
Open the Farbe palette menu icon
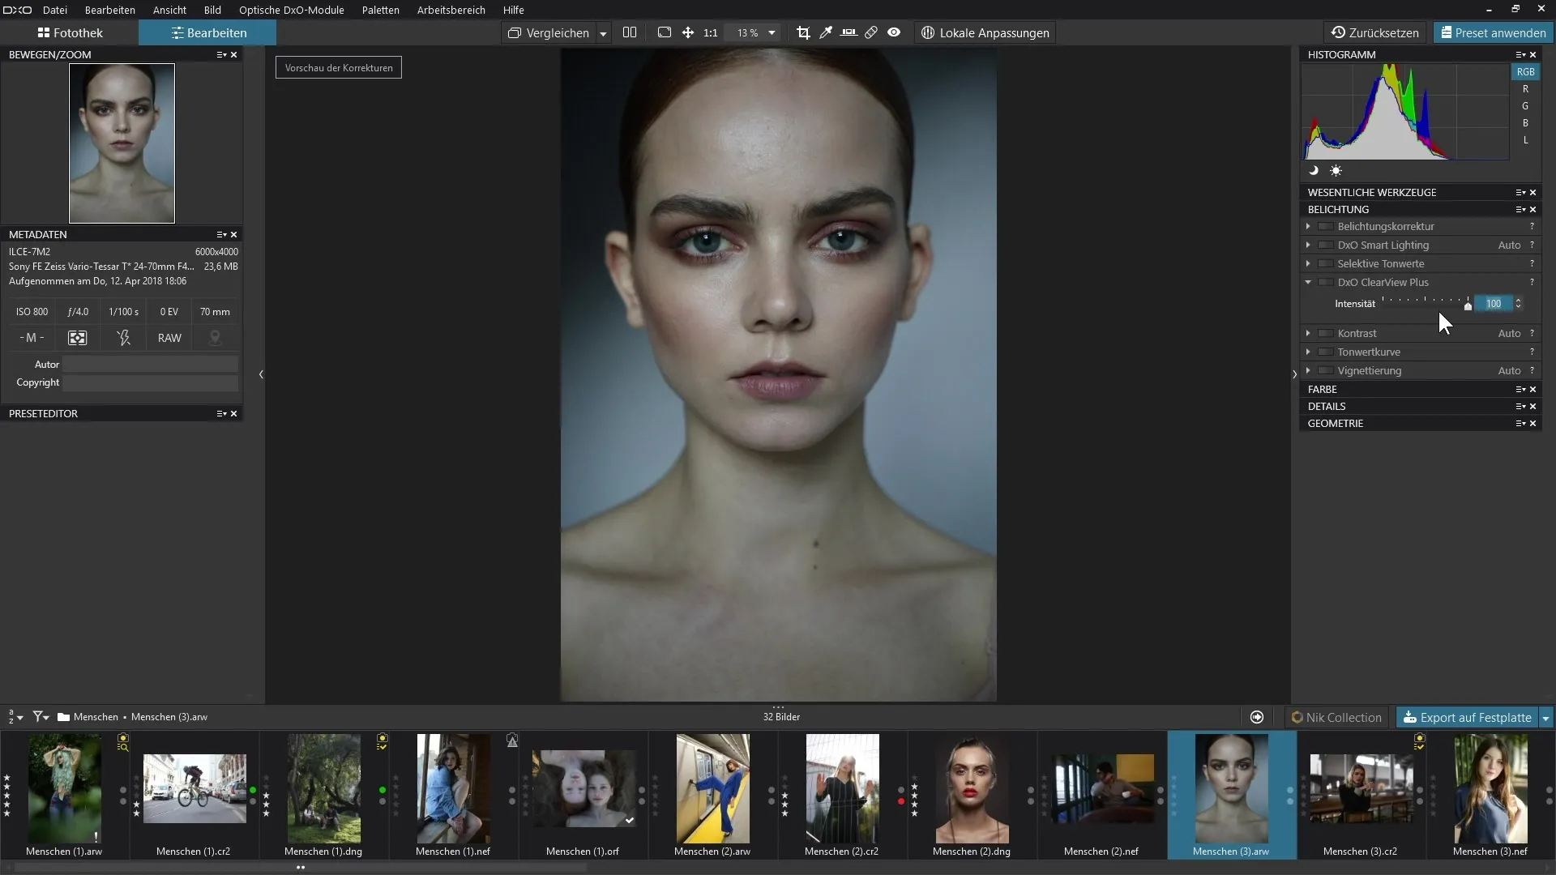click(1520, 389)
